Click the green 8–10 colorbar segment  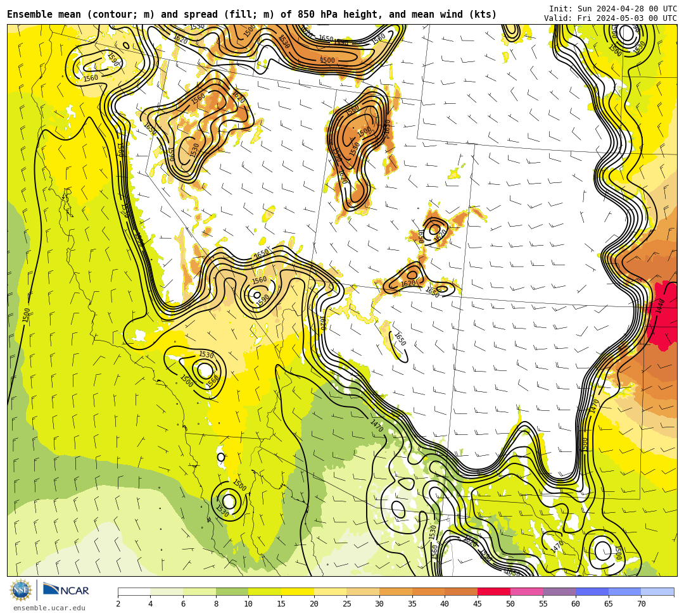pyautogui.click(x=232, y=591)
